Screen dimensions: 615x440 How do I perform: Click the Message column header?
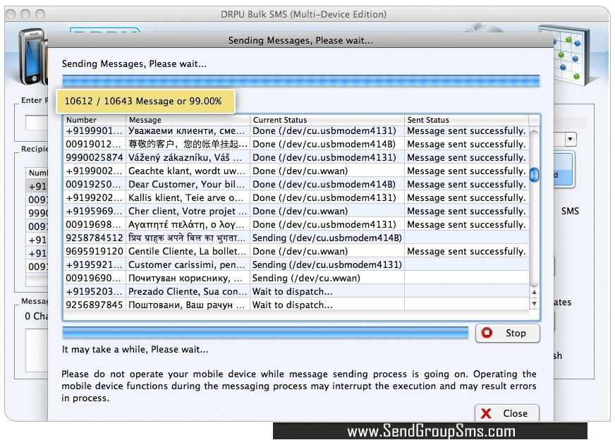point(188,120)
